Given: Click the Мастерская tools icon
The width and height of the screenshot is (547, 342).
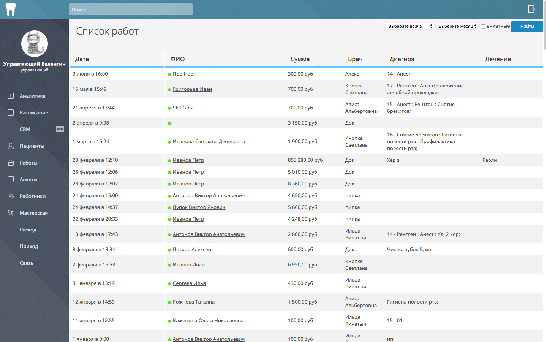Looking at the screenshot, I should point(11,213).
